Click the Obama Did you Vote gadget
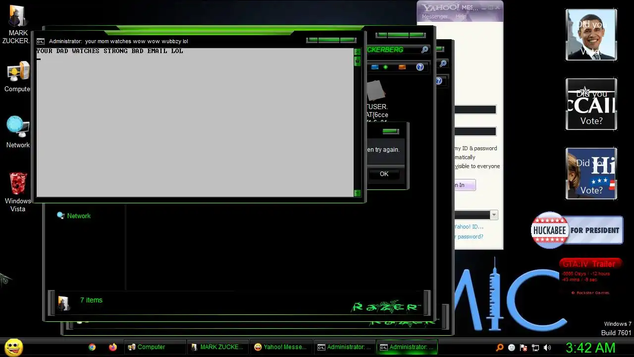634x357 pixels. (x=591, y=35)
